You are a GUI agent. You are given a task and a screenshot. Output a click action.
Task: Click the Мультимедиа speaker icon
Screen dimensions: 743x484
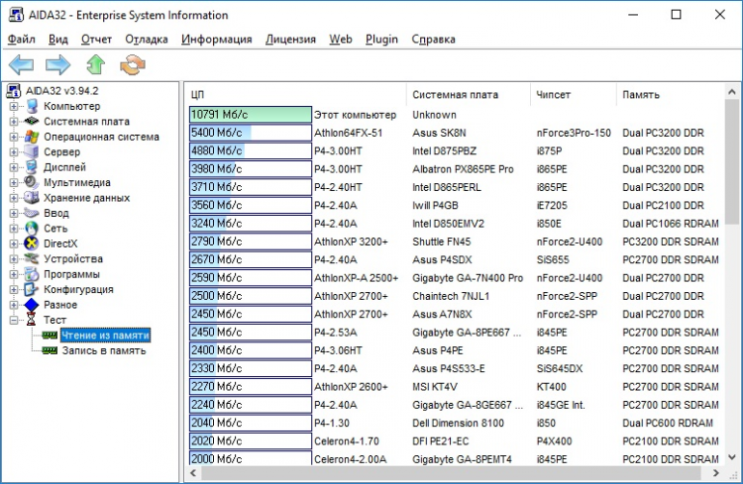[33, 183]
